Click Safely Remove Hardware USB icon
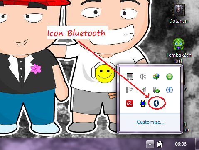The height and width of the screenshot is (150, 199). click(156, 90)
